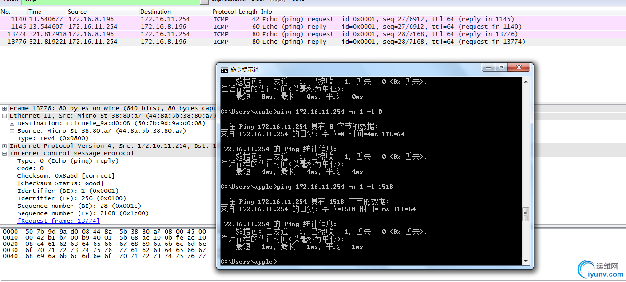626x282 pixels.
Task: Select the Type: IPv4 (0x0800) field
Action: (53, 138)
